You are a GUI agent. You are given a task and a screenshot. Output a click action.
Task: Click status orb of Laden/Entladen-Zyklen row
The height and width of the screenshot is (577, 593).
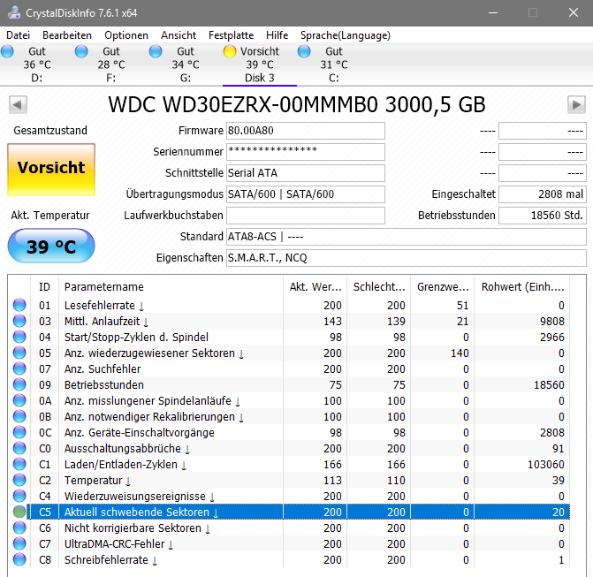(19, 464)
